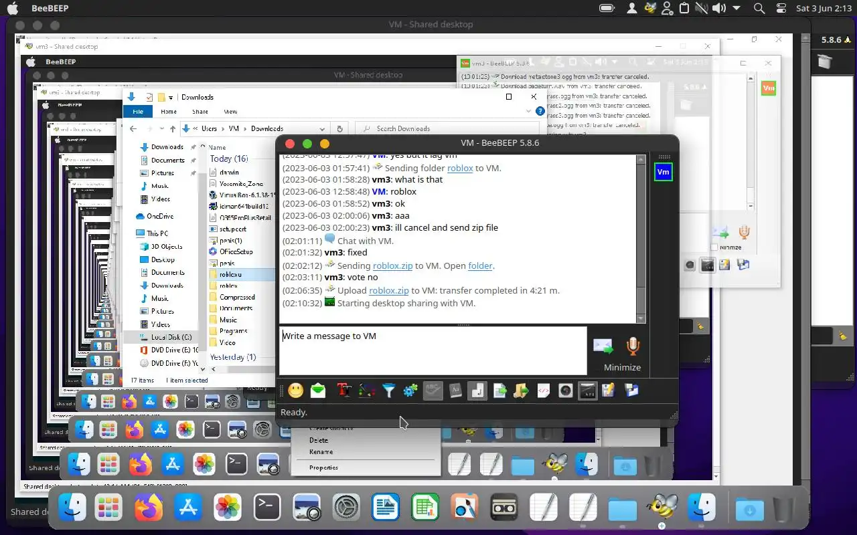Focus the 'Write a message to VM' field
This screenshot has height=535, width=857.
pos(433,350)
